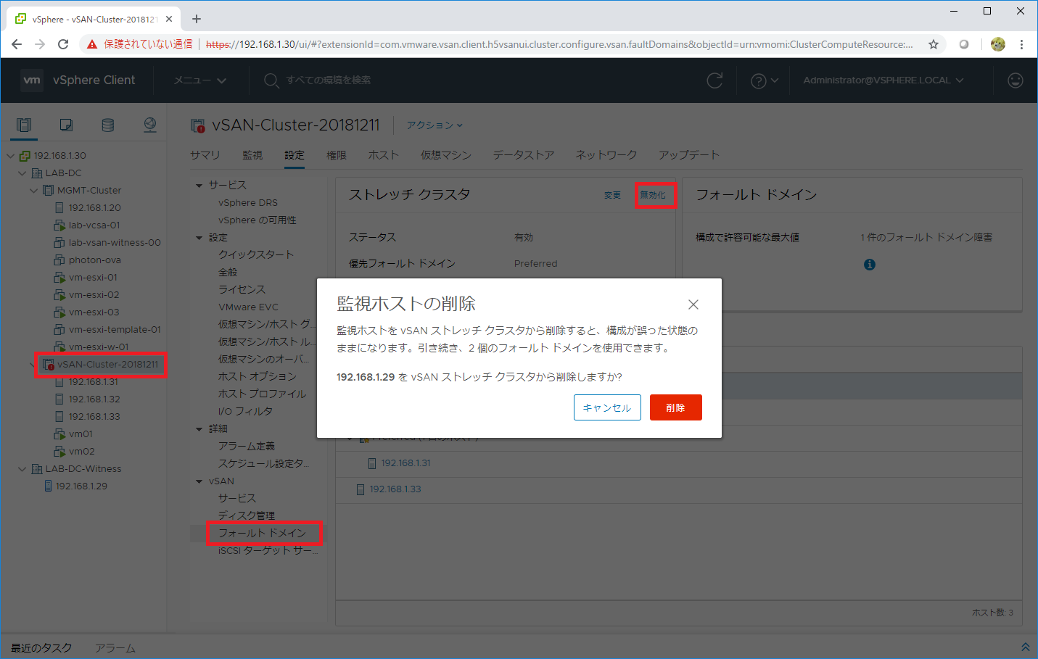Click the 変更 link for stretched cluster
This screenshot has height=659, width=1038.
tap(612, 195)
